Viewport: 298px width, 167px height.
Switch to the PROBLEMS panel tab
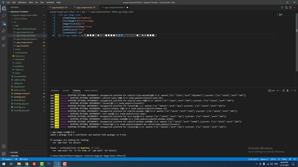(55, 90)
